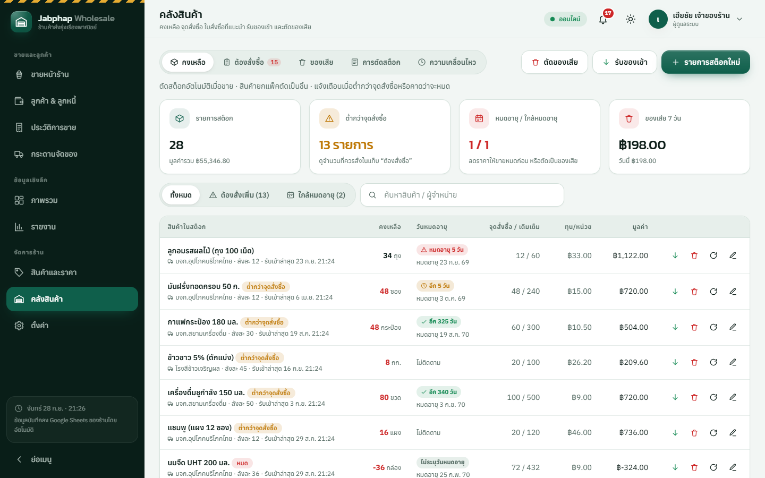Switch to the ความเคลื่อนไหว tab

pyautogui.click(x=447, y=62)
